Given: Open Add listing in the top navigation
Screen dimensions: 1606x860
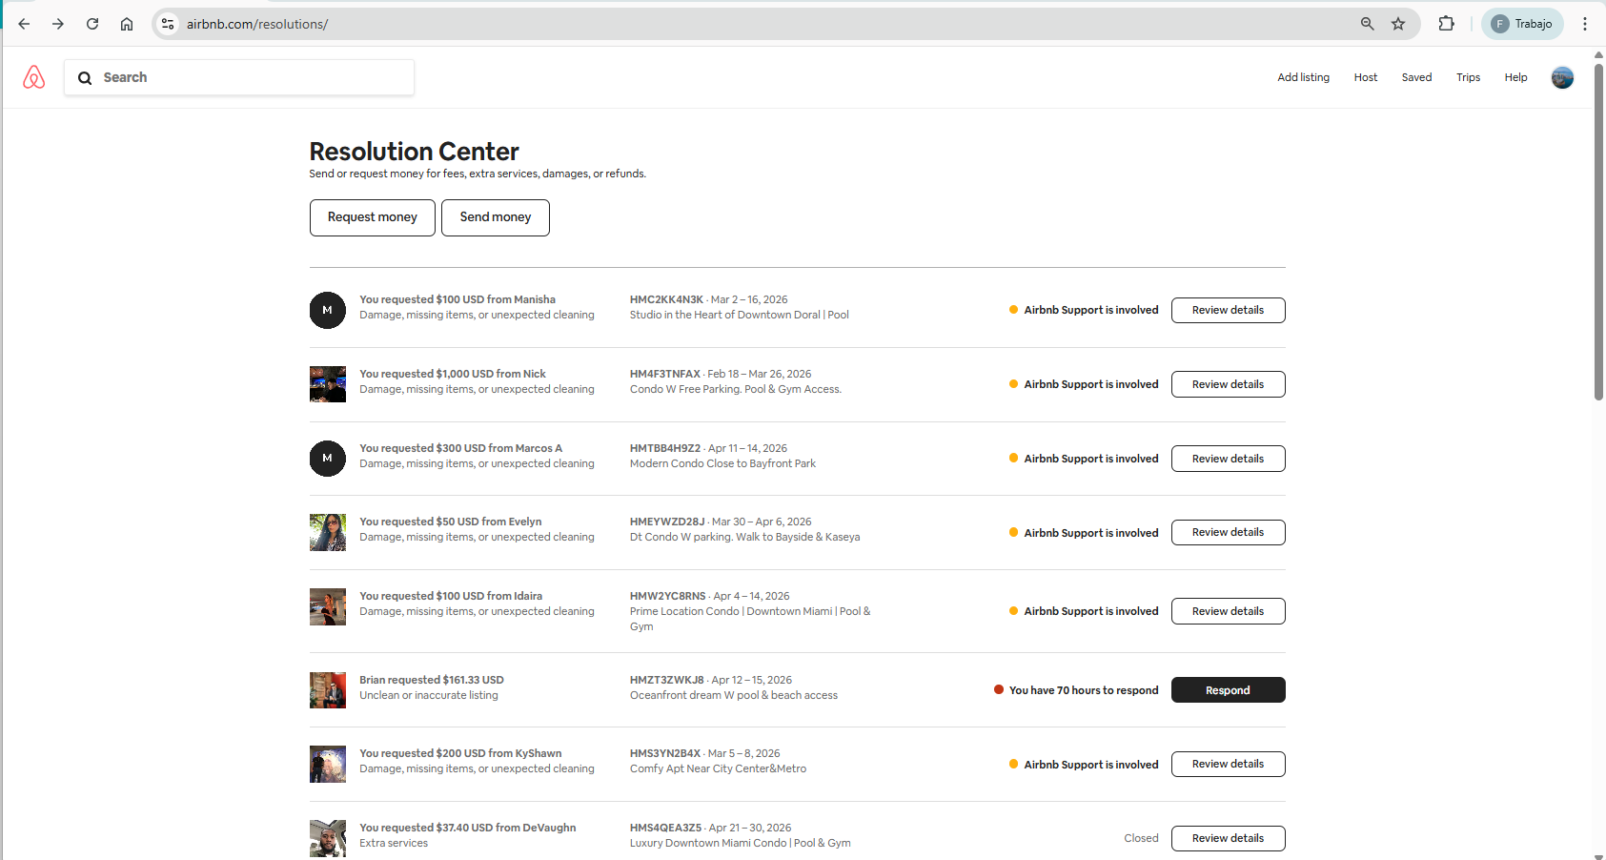Looking at the screenshot, I should click(x=1303, y=77).
